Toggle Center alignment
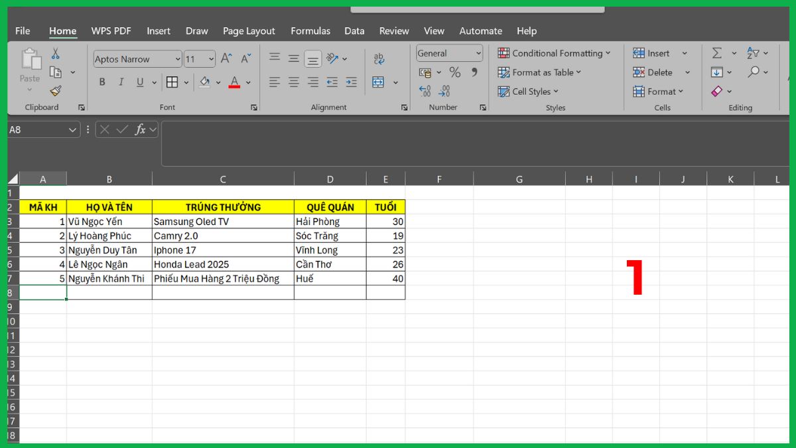 pyautogui.click(x=293, y=82)
